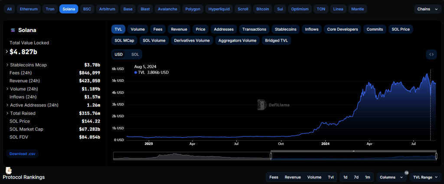Click the Solana logo beside chain name

click(x=13, y=30)
